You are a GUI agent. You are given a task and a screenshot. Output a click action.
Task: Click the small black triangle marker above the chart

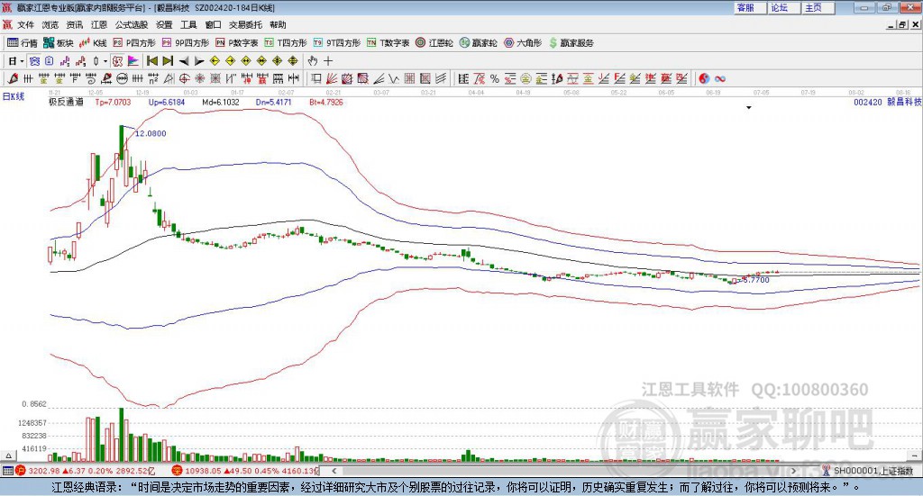(749, 107)
